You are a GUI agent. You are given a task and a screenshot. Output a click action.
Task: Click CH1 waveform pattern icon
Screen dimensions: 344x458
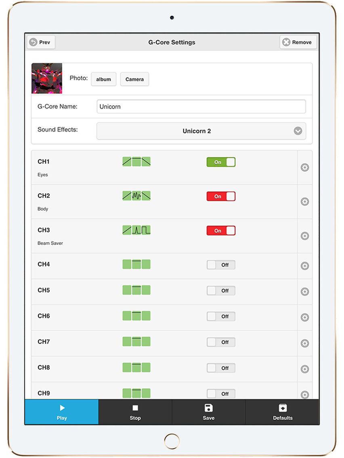pyautogui.click(x=136, y=162)
